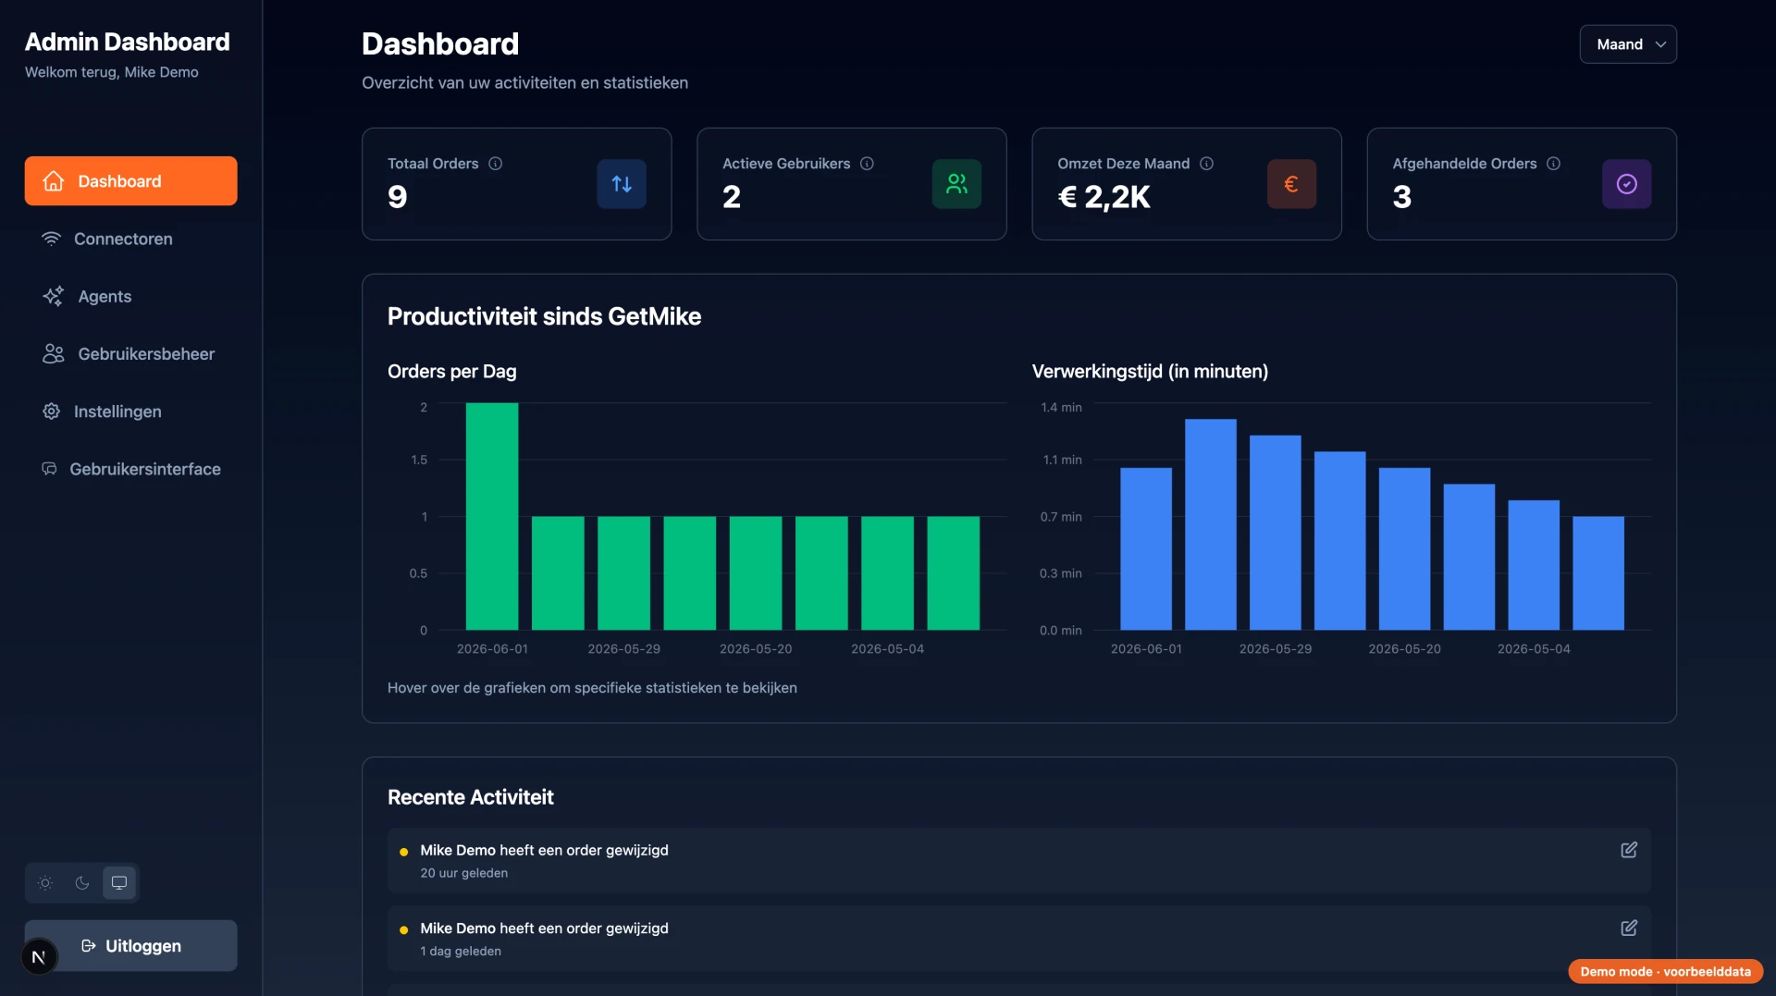Click the 2026-05-29 label under Orders per Dag

click(624, 649)
